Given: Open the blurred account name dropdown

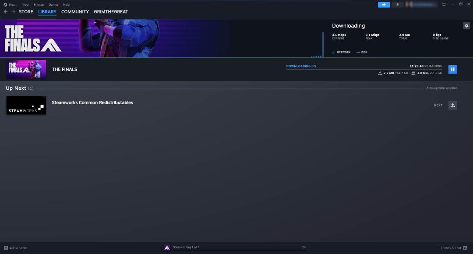Looking at the screenshot, I should click(x=421, y=4).
